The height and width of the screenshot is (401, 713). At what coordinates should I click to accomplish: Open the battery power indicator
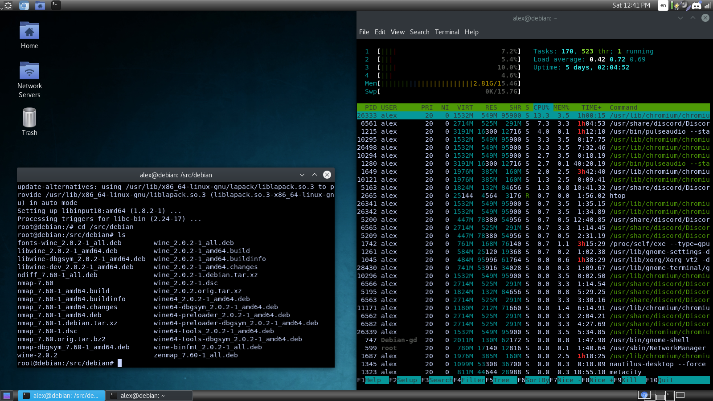click(x=675, y=5)
